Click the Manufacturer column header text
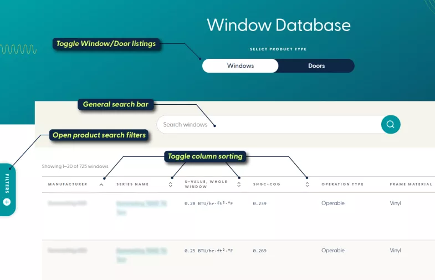This screenshot has width=435, height=280. (x=68, y=185)
